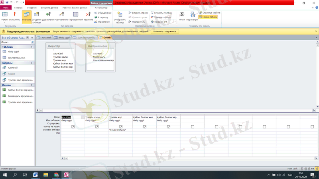Open Word from the taskbar

(x=35, y=175)
